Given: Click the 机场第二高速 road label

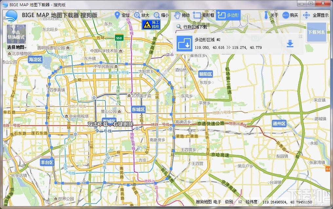Looking at the screenshot, I should pos(228,81).
